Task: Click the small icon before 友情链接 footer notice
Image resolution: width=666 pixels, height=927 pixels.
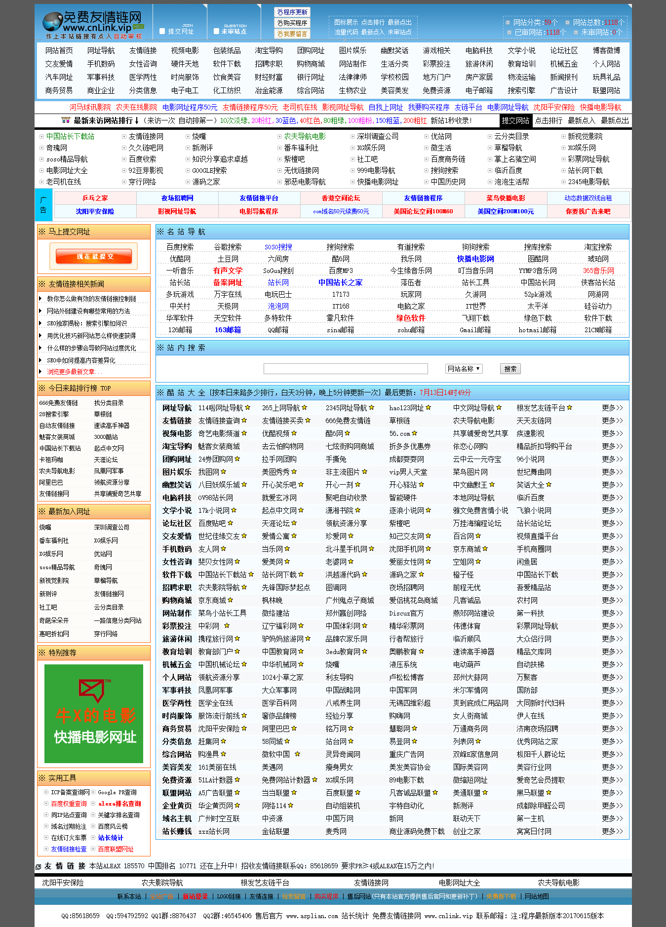Action: click(39, 866)
